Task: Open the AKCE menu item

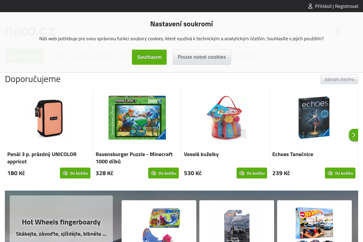Action: (59, 56)
